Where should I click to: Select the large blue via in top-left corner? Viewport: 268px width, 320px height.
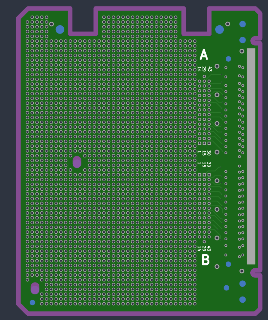coord(60,29)
